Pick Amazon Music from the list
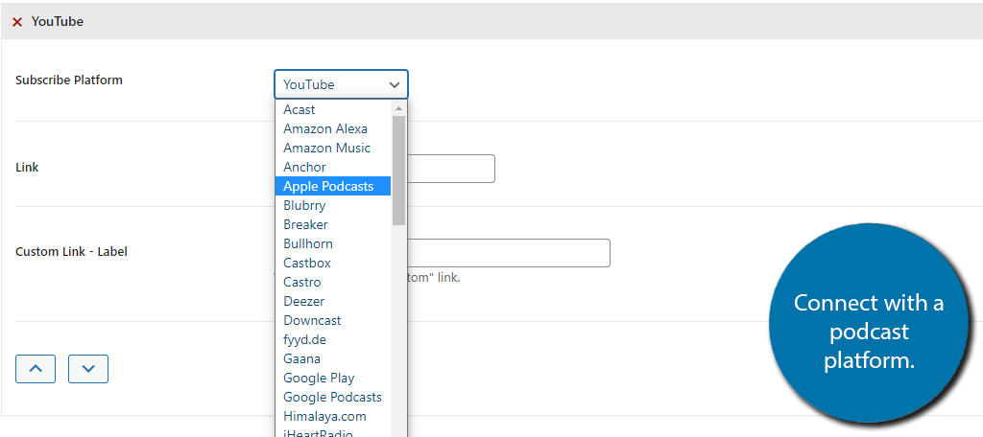Image resolution: width=983 pixels, height=437 pixels. coord(333,148)
